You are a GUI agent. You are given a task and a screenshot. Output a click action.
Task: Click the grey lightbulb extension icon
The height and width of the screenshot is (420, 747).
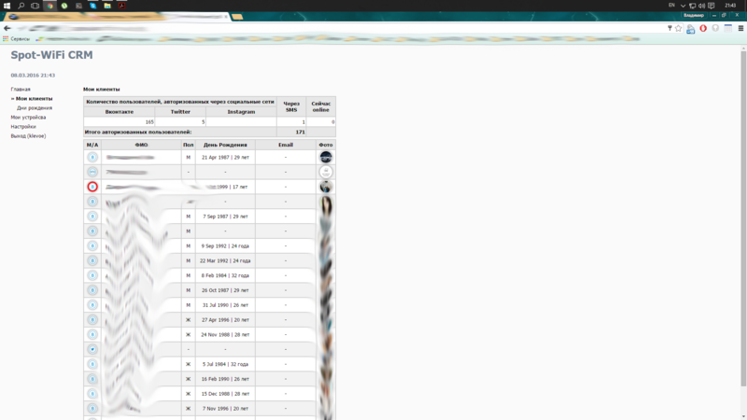[715, 28]
